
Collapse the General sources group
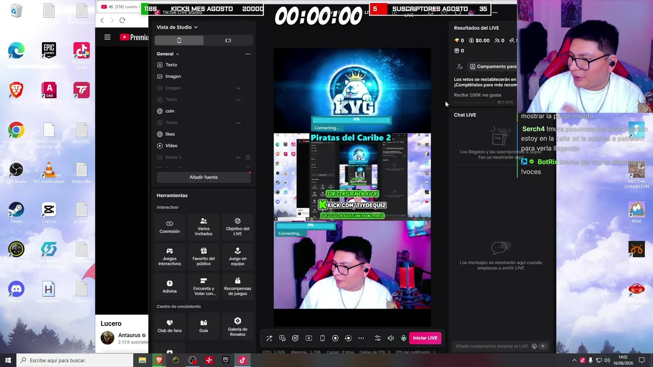[168, 54]
